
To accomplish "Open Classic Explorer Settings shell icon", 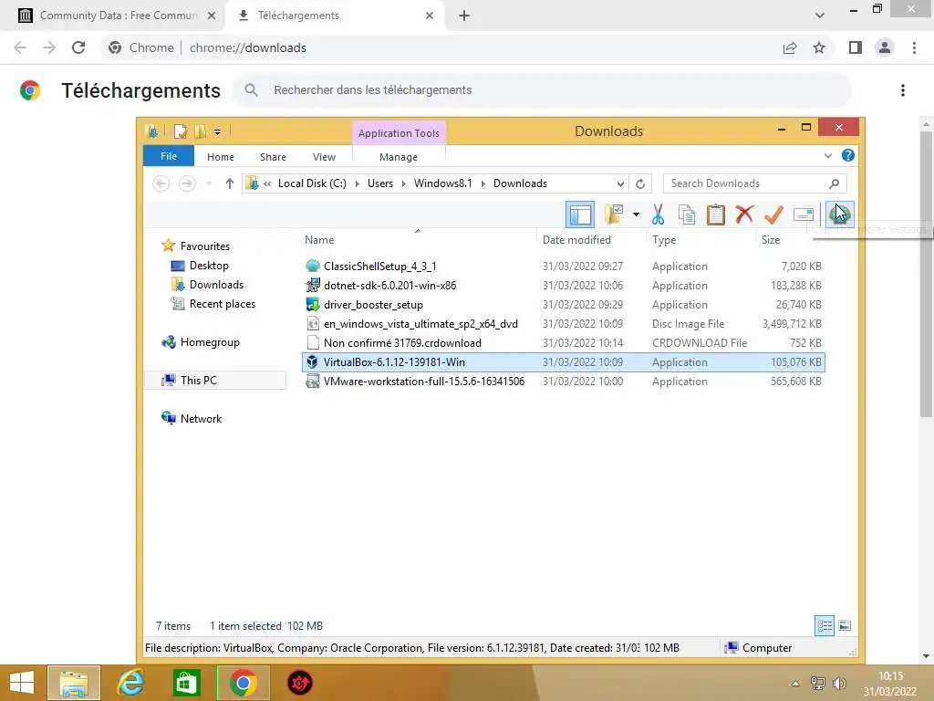I will click(x=839, y=214).
